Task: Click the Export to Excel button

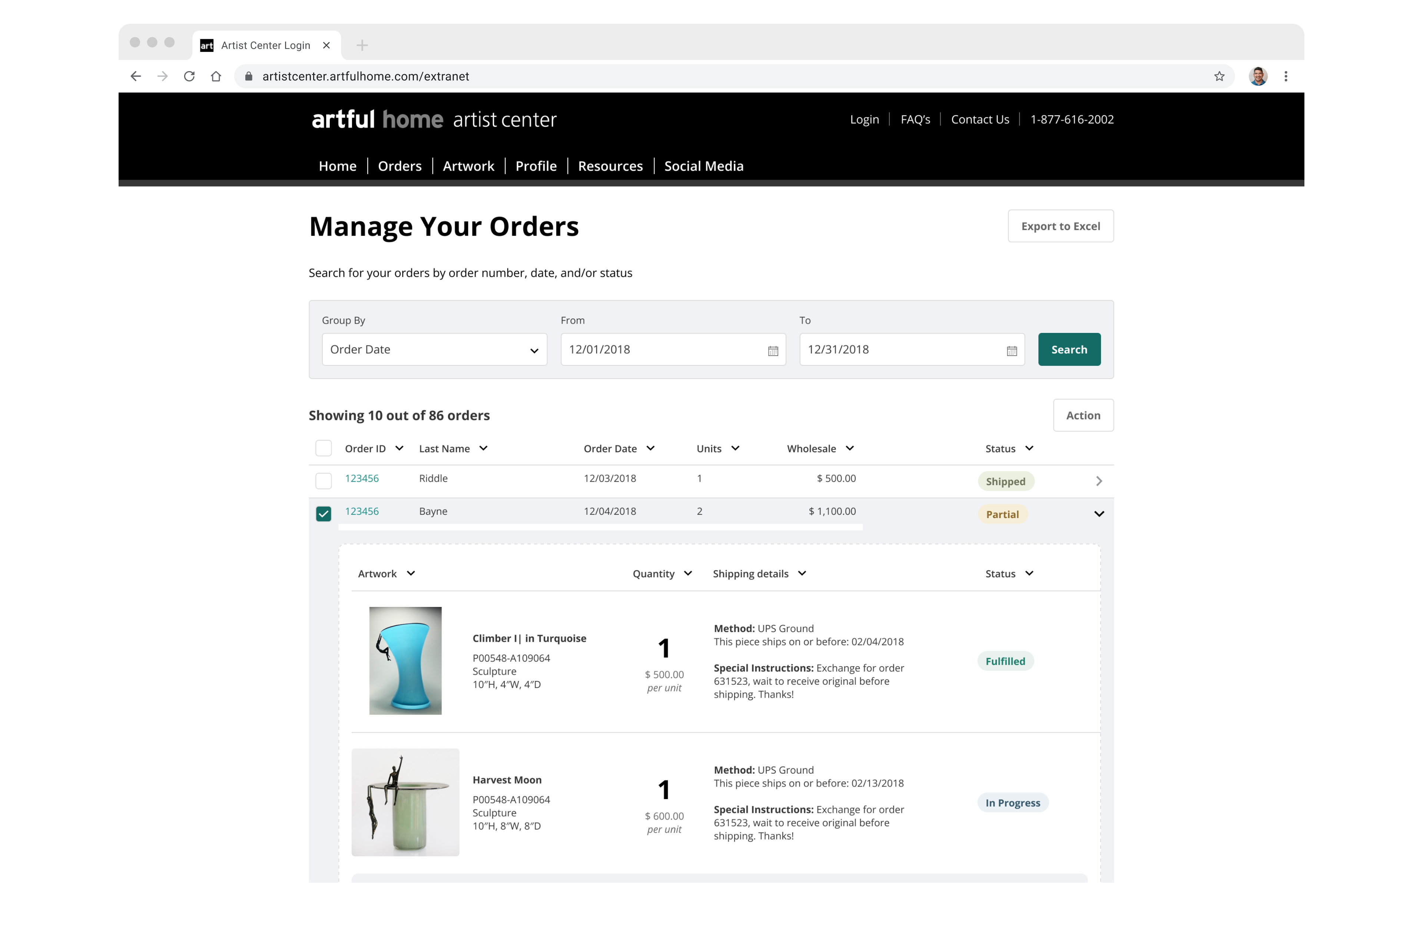Action: click(x=1060, y=226)
